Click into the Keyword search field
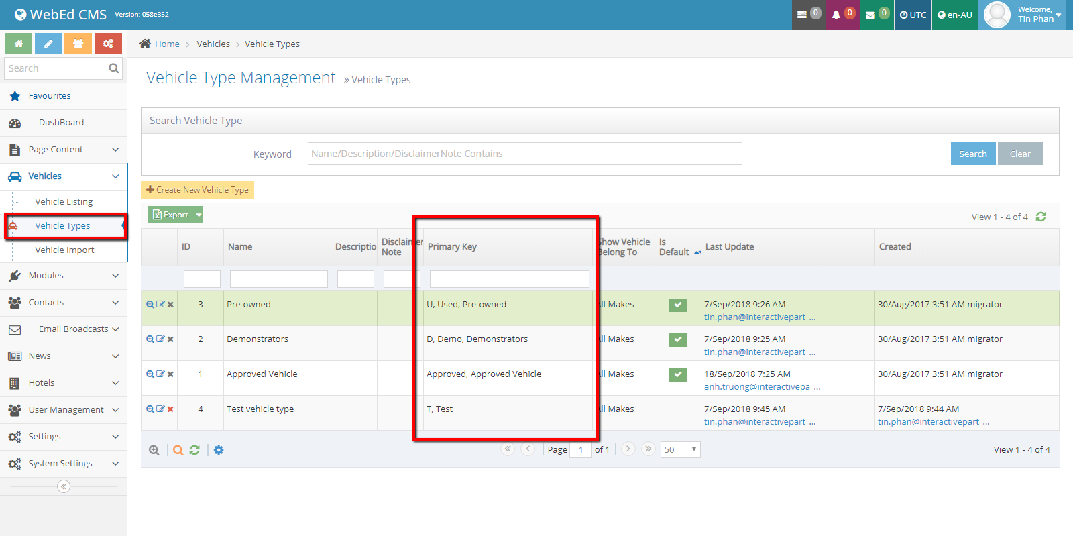This screenshot has height=536, width=1073. click(x=524, y=154)
